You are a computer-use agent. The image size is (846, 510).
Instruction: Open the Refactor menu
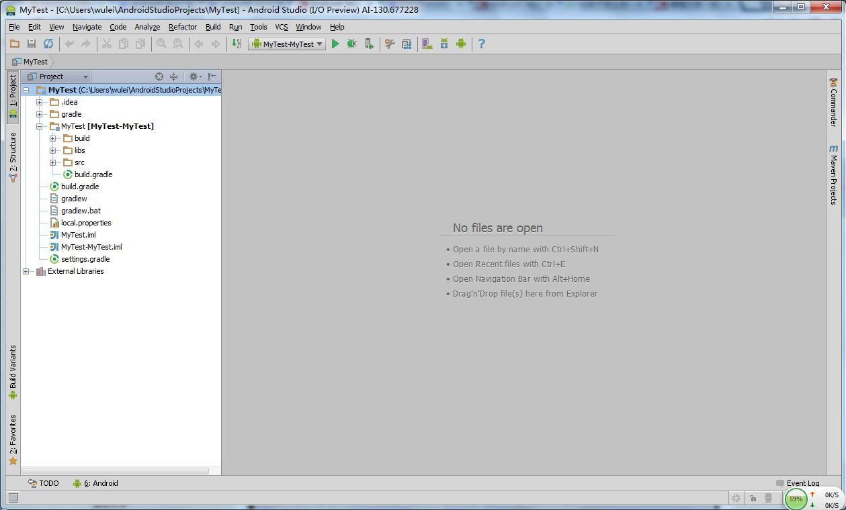(x=183, y=27)
